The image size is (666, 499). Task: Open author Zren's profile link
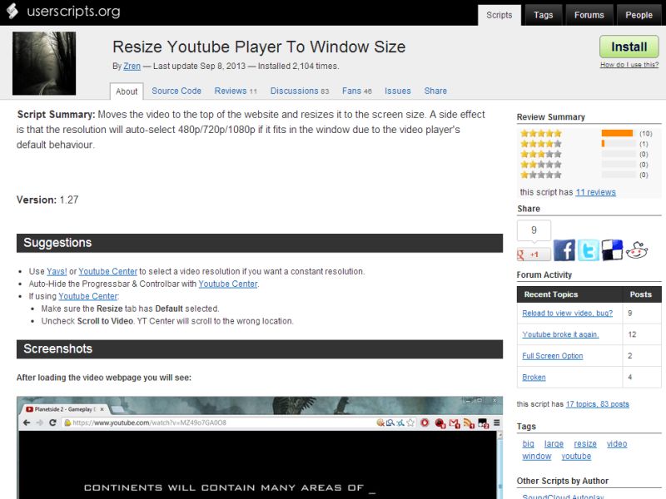tap(132, 67)
